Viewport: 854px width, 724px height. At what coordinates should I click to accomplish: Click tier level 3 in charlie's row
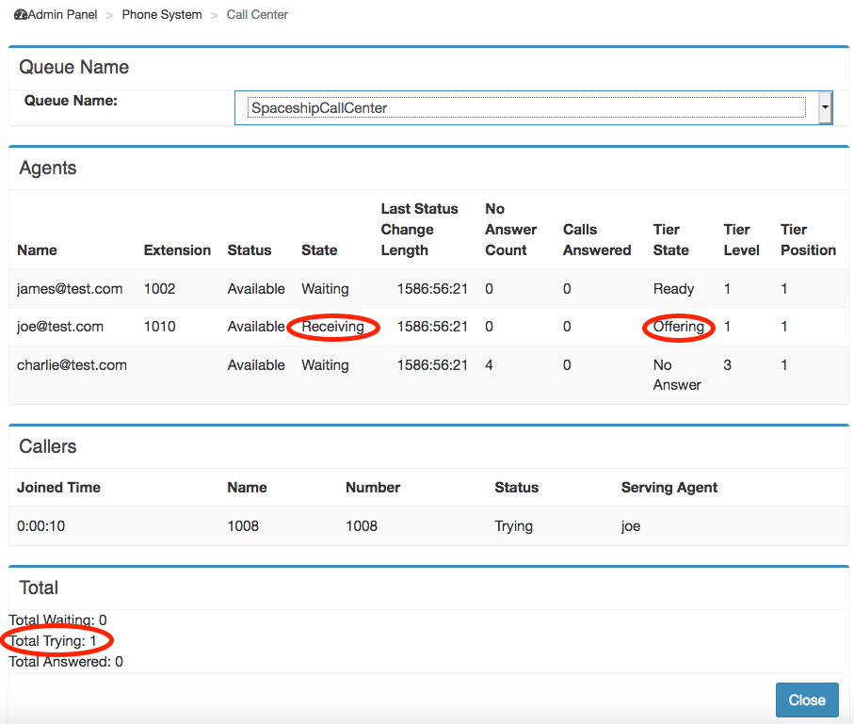(x=727, y=365)
